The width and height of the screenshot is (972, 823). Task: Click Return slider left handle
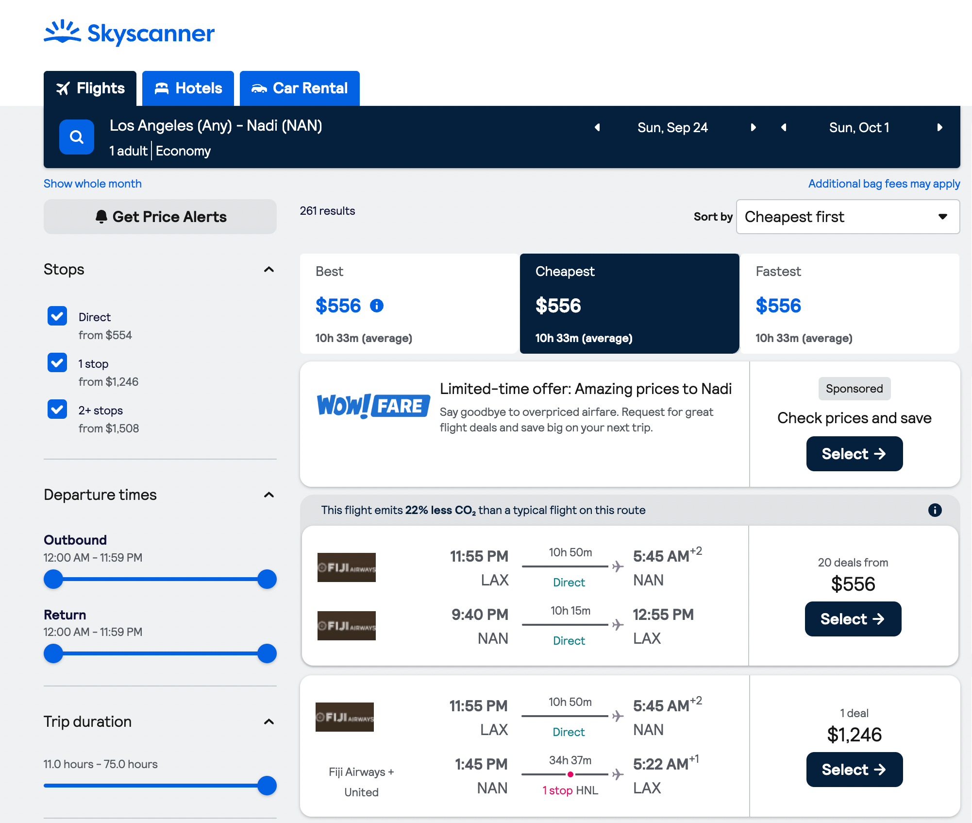tap(53, 653)
